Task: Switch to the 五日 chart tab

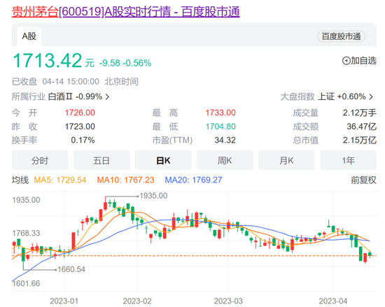Action: (x=101, y=160)
